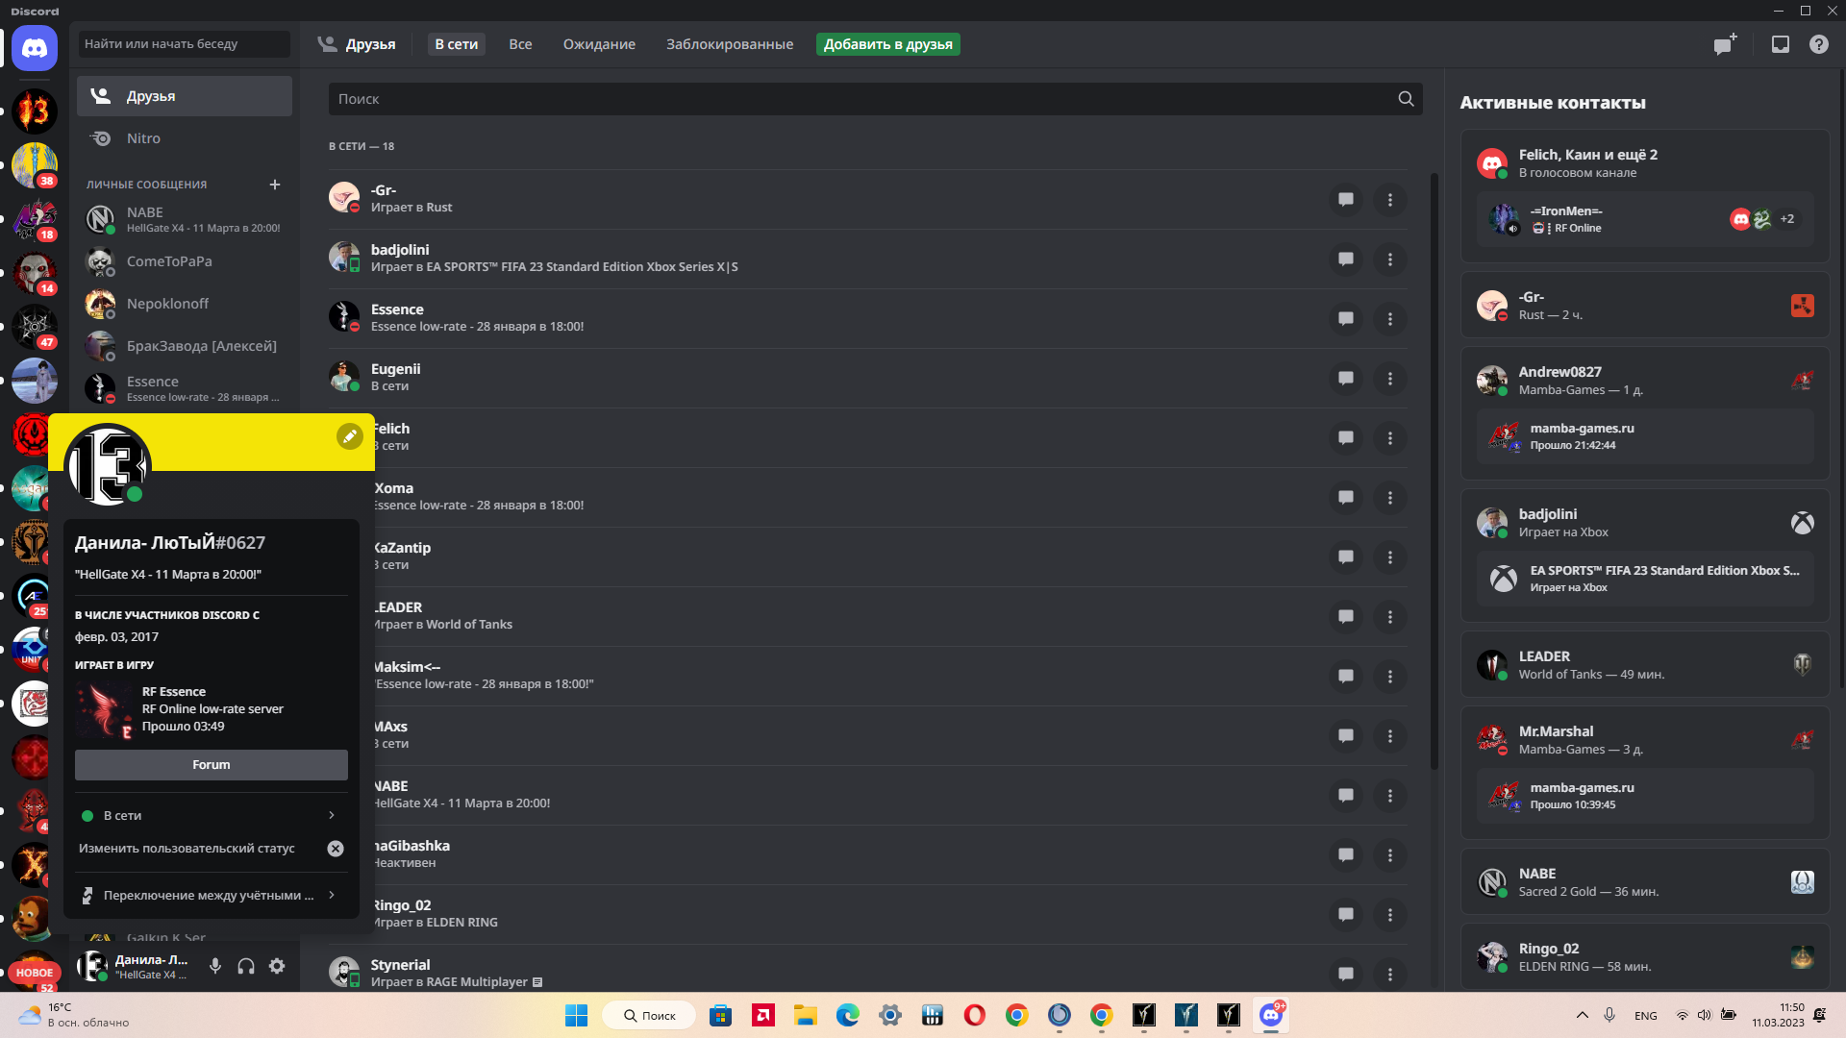Open -=IronMen=- RF Online voice entry
Image resolution: width=1846 pixels, height=1038 pixels.
[x=1645, y=219]
